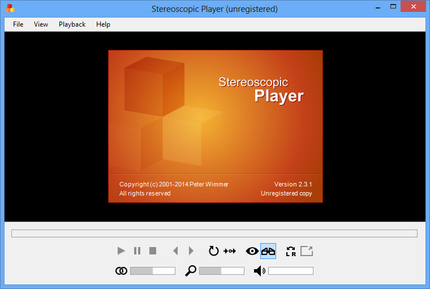
Task: Adjust the parallax slider
Action: pos(153,271)
